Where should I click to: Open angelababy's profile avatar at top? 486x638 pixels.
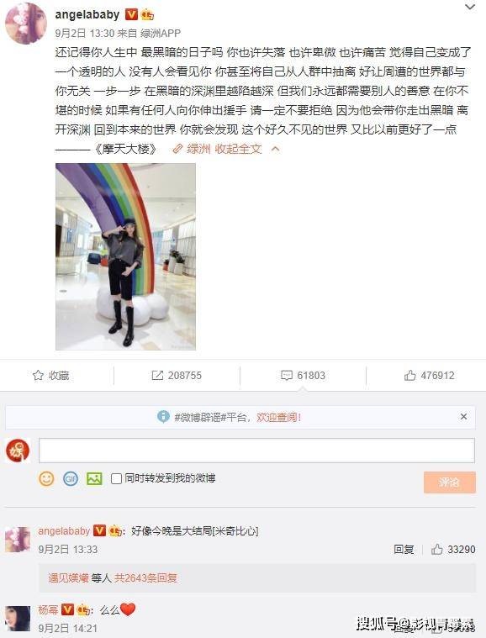25,24
